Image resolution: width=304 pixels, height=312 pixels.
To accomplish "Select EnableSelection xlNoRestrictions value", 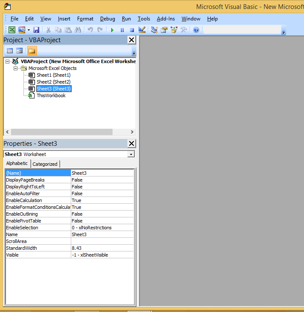I will coord(102,228).
